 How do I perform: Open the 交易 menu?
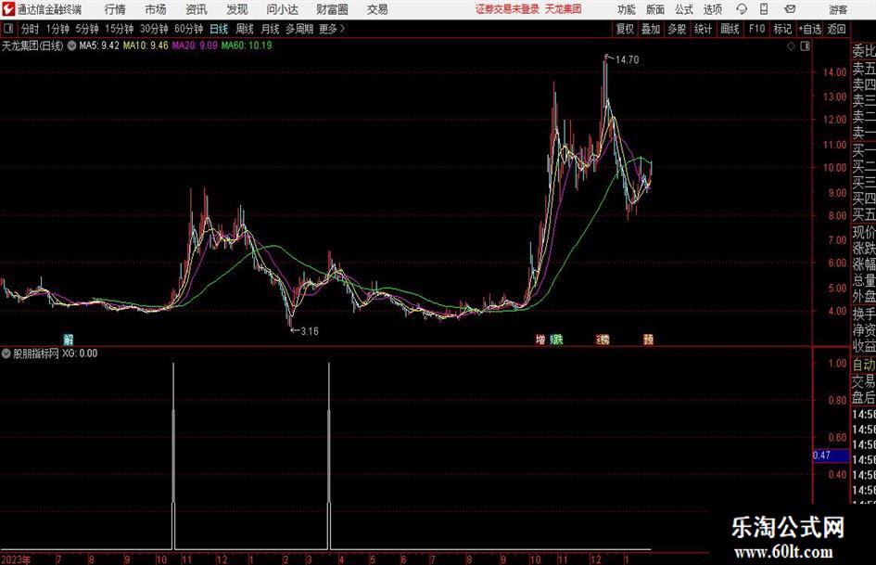tap(377, 9)
